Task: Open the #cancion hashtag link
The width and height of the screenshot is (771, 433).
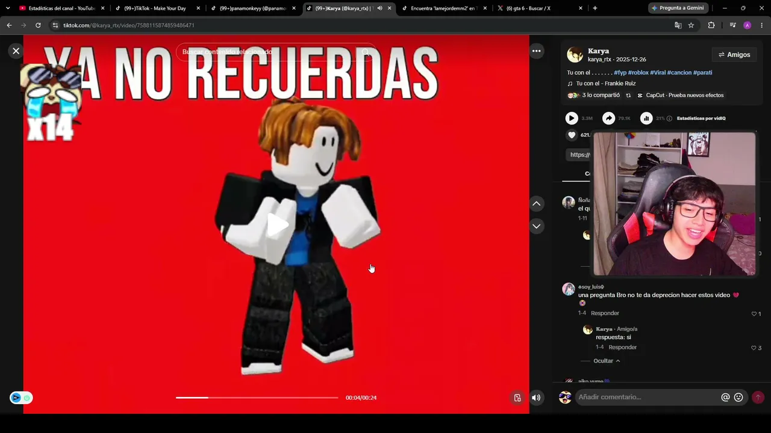Action: point(679,73)
